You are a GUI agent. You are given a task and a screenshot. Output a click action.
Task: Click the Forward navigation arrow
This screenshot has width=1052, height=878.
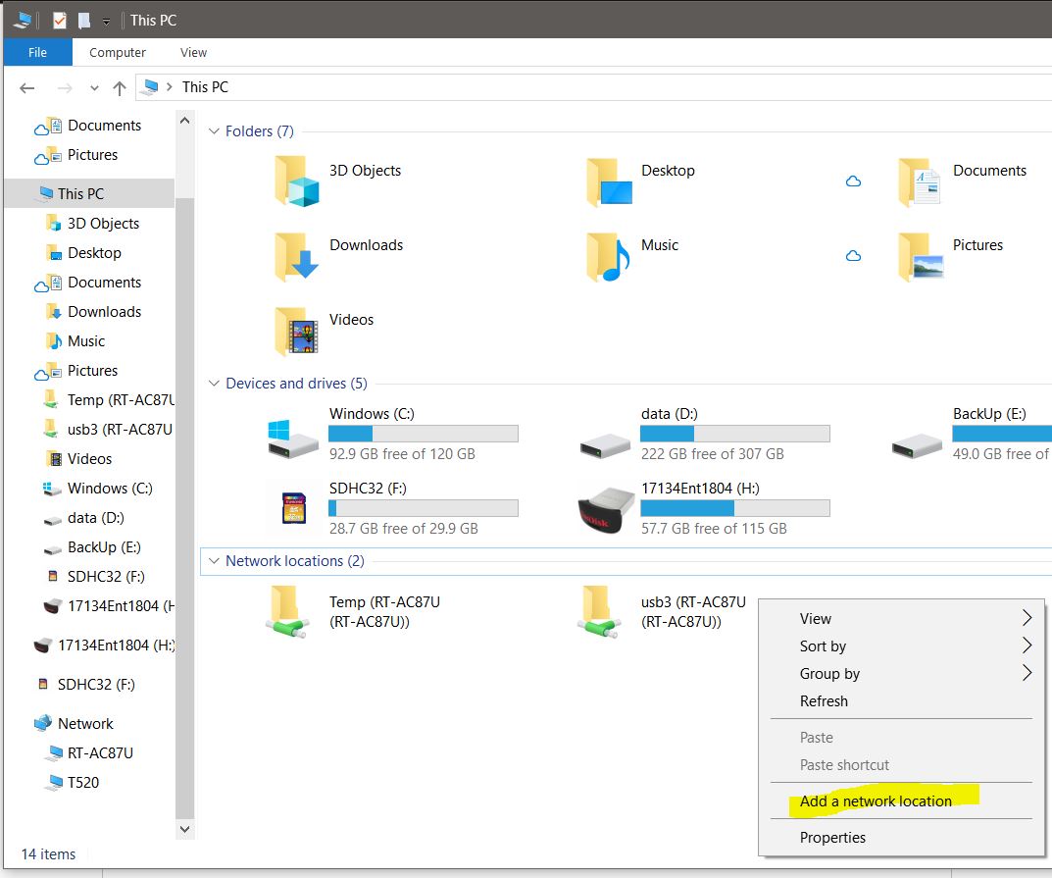point(65,88)
